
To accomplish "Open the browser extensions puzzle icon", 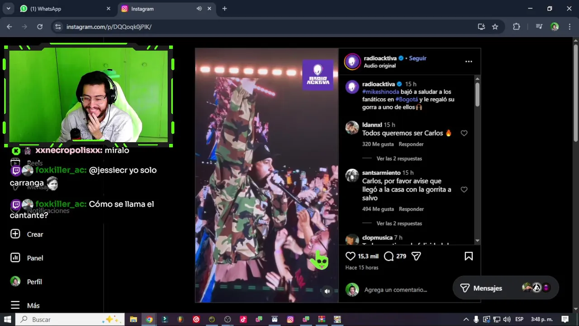I will (517, 27).
